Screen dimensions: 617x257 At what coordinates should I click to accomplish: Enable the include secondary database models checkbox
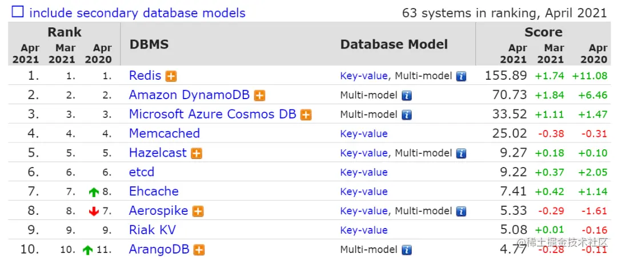pos(18,12)
